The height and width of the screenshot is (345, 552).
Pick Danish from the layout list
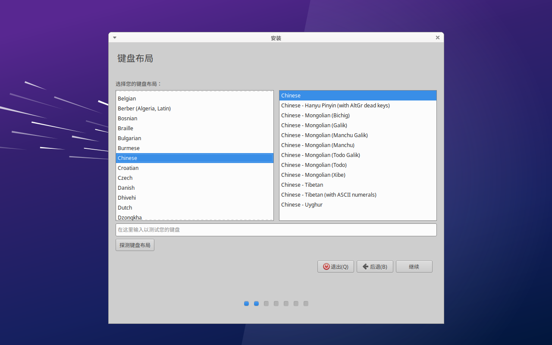pos(194,188)
